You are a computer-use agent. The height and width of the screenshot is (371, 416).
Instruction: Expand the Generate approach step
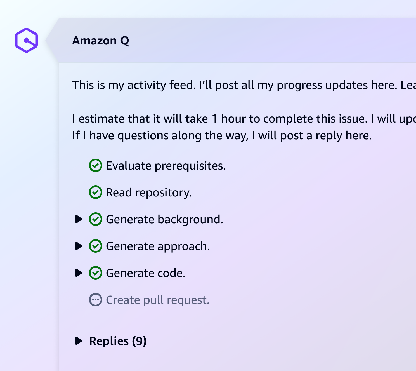click(79, 246)
